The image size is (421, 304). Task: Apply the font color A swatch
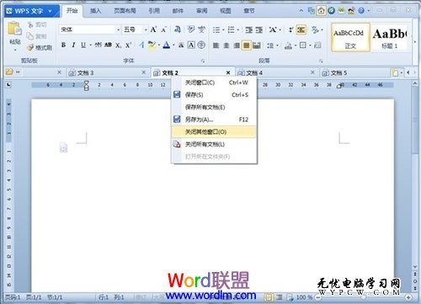click(x=167, y=45)
